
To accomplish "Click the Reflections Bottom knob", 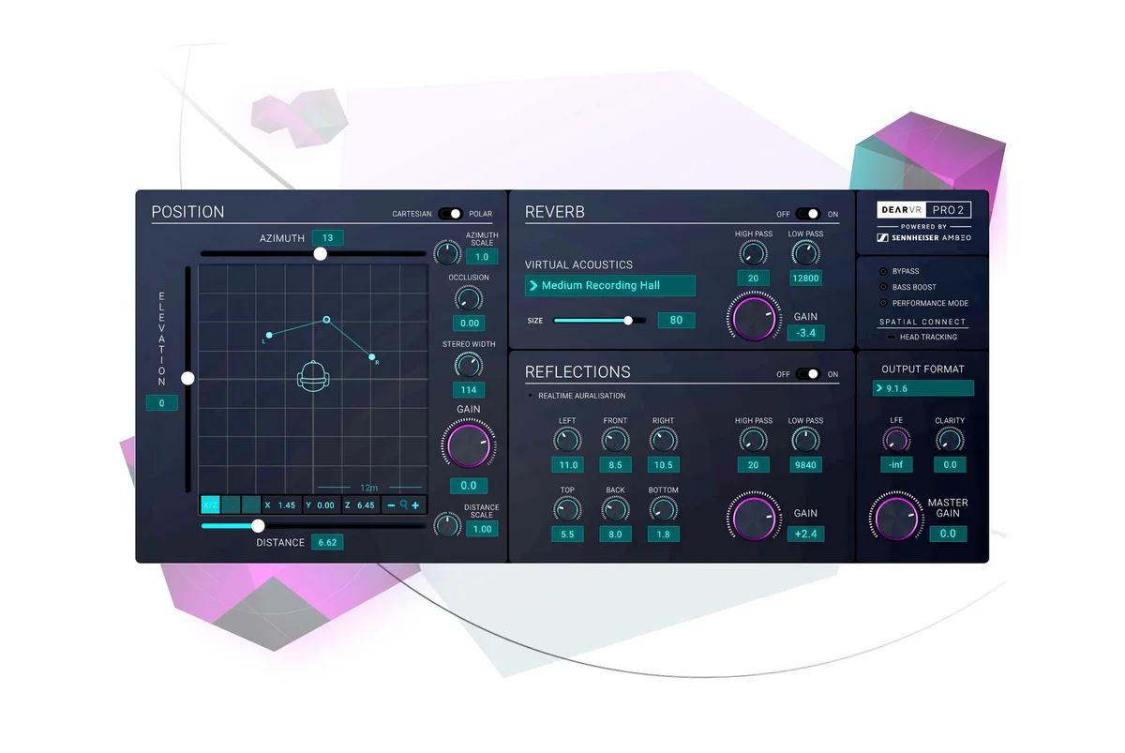I will pos(663,509).
